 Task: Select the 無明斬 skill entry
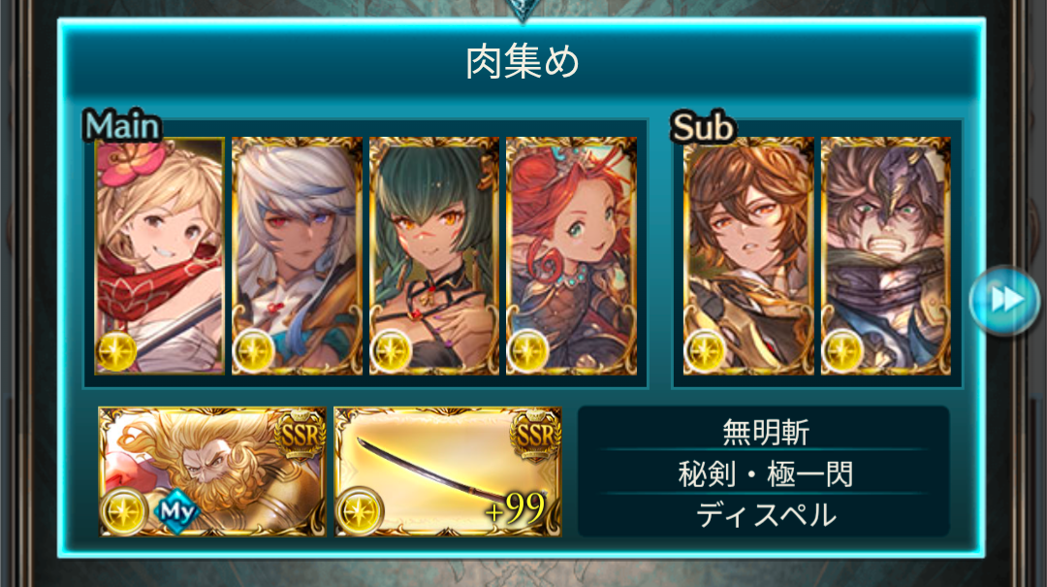(765, 432)
